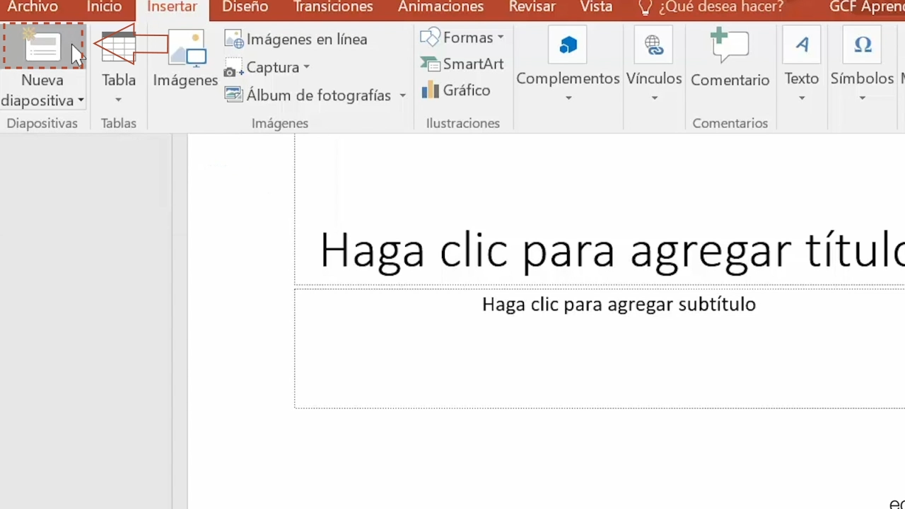The width and height of the screenshot is (905, 509).
Task: Click the SmartArt icon
Action: [430, 64]
